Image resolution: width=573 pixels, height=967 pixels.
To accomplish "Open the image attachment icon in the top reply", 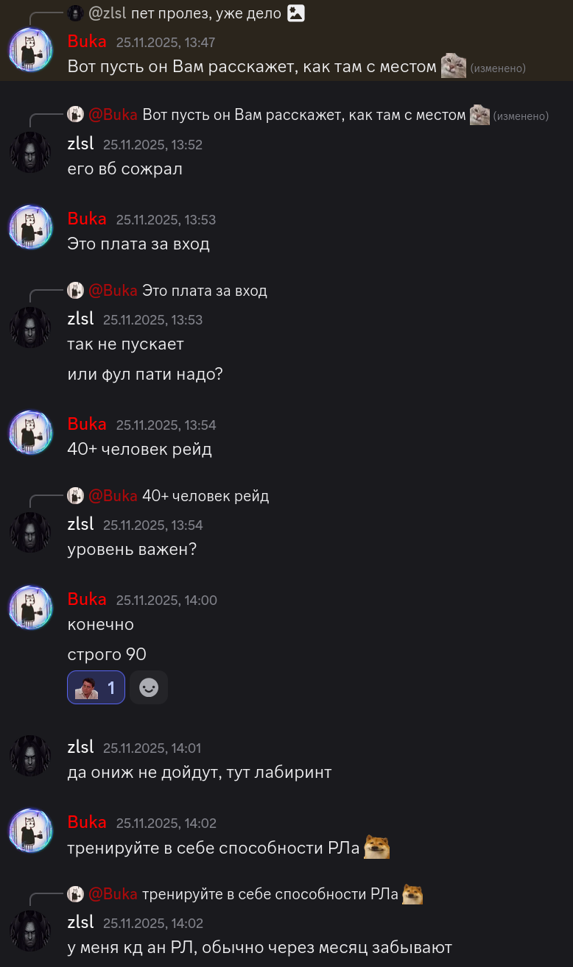I will [x=295, y=13].
